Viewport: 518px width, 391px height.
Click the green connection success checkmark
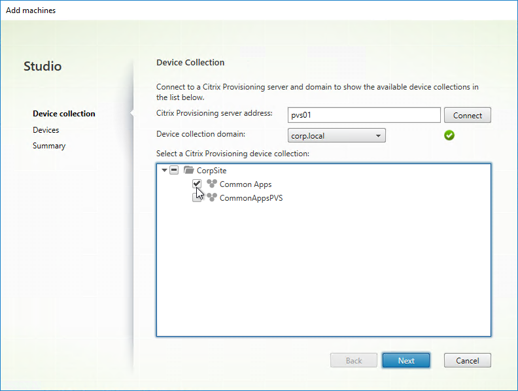point(449,135)
